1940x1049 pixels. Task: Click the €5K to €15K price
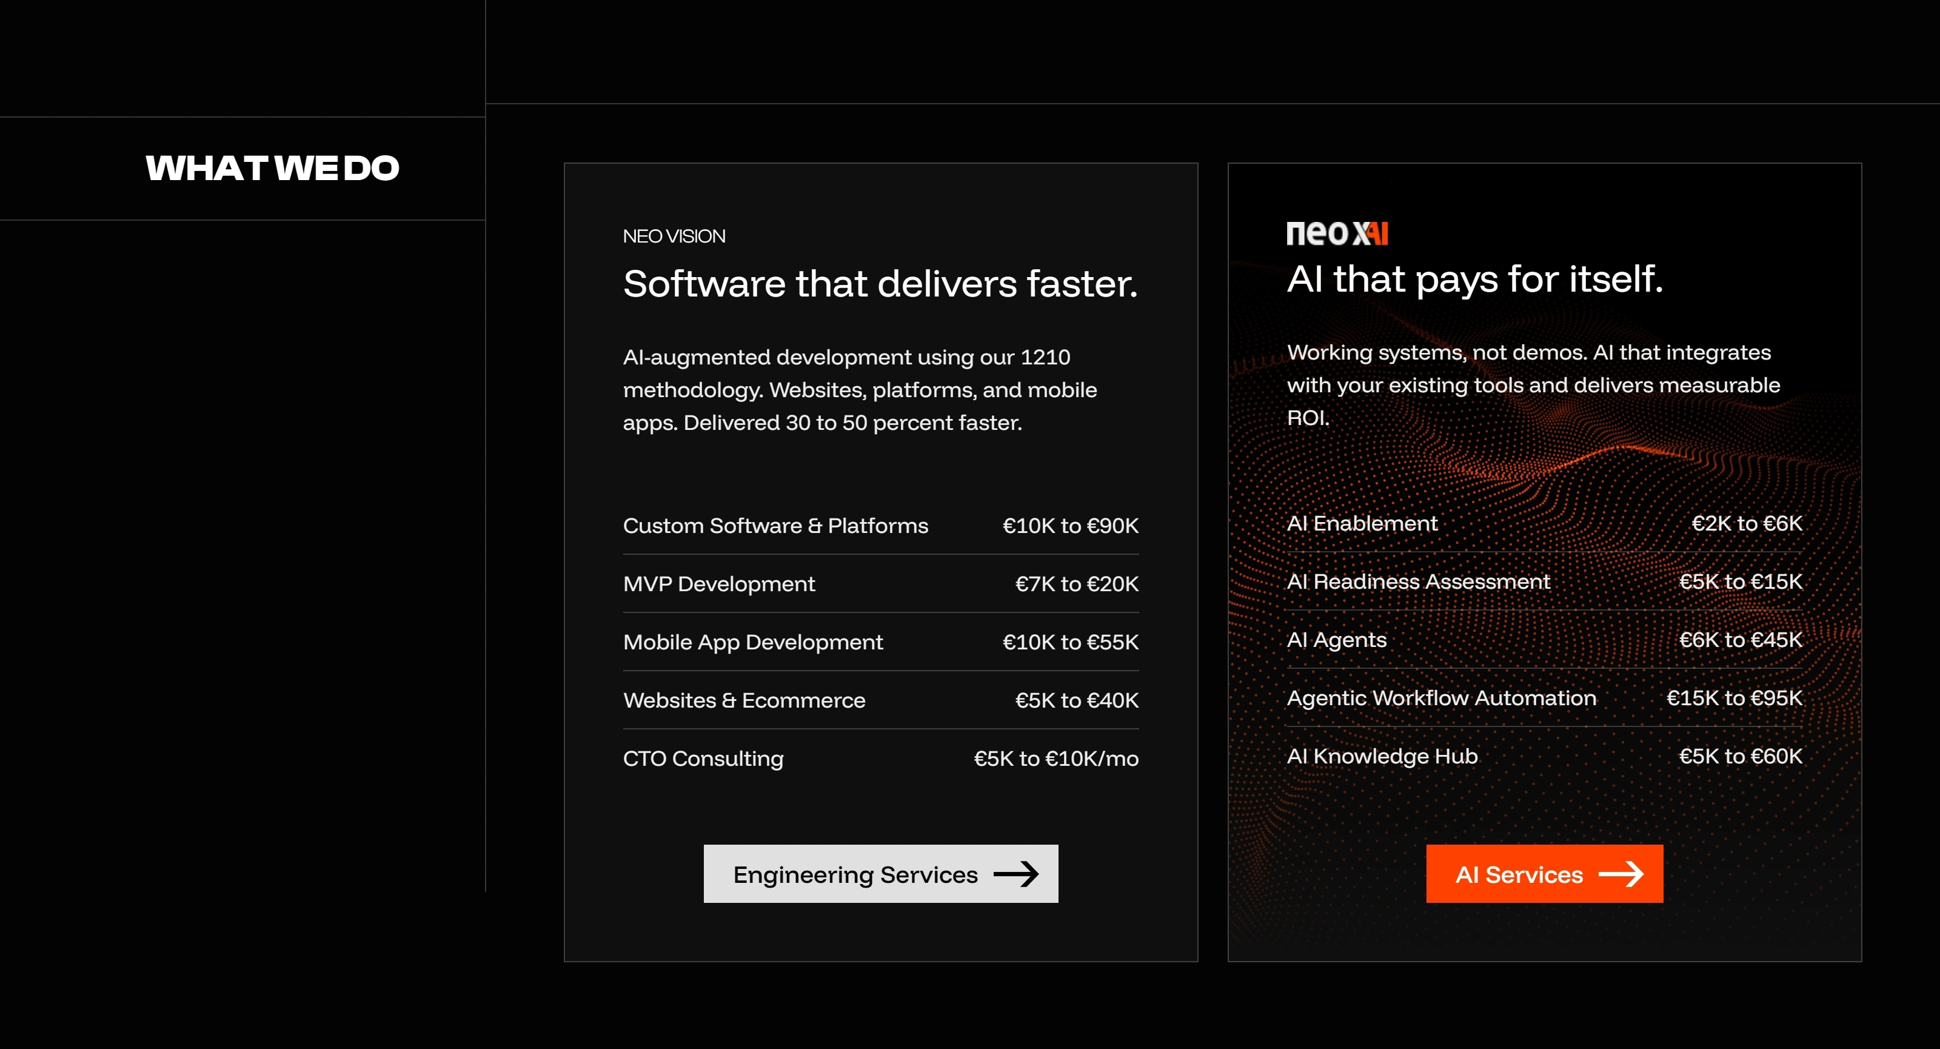[1741, 581]
